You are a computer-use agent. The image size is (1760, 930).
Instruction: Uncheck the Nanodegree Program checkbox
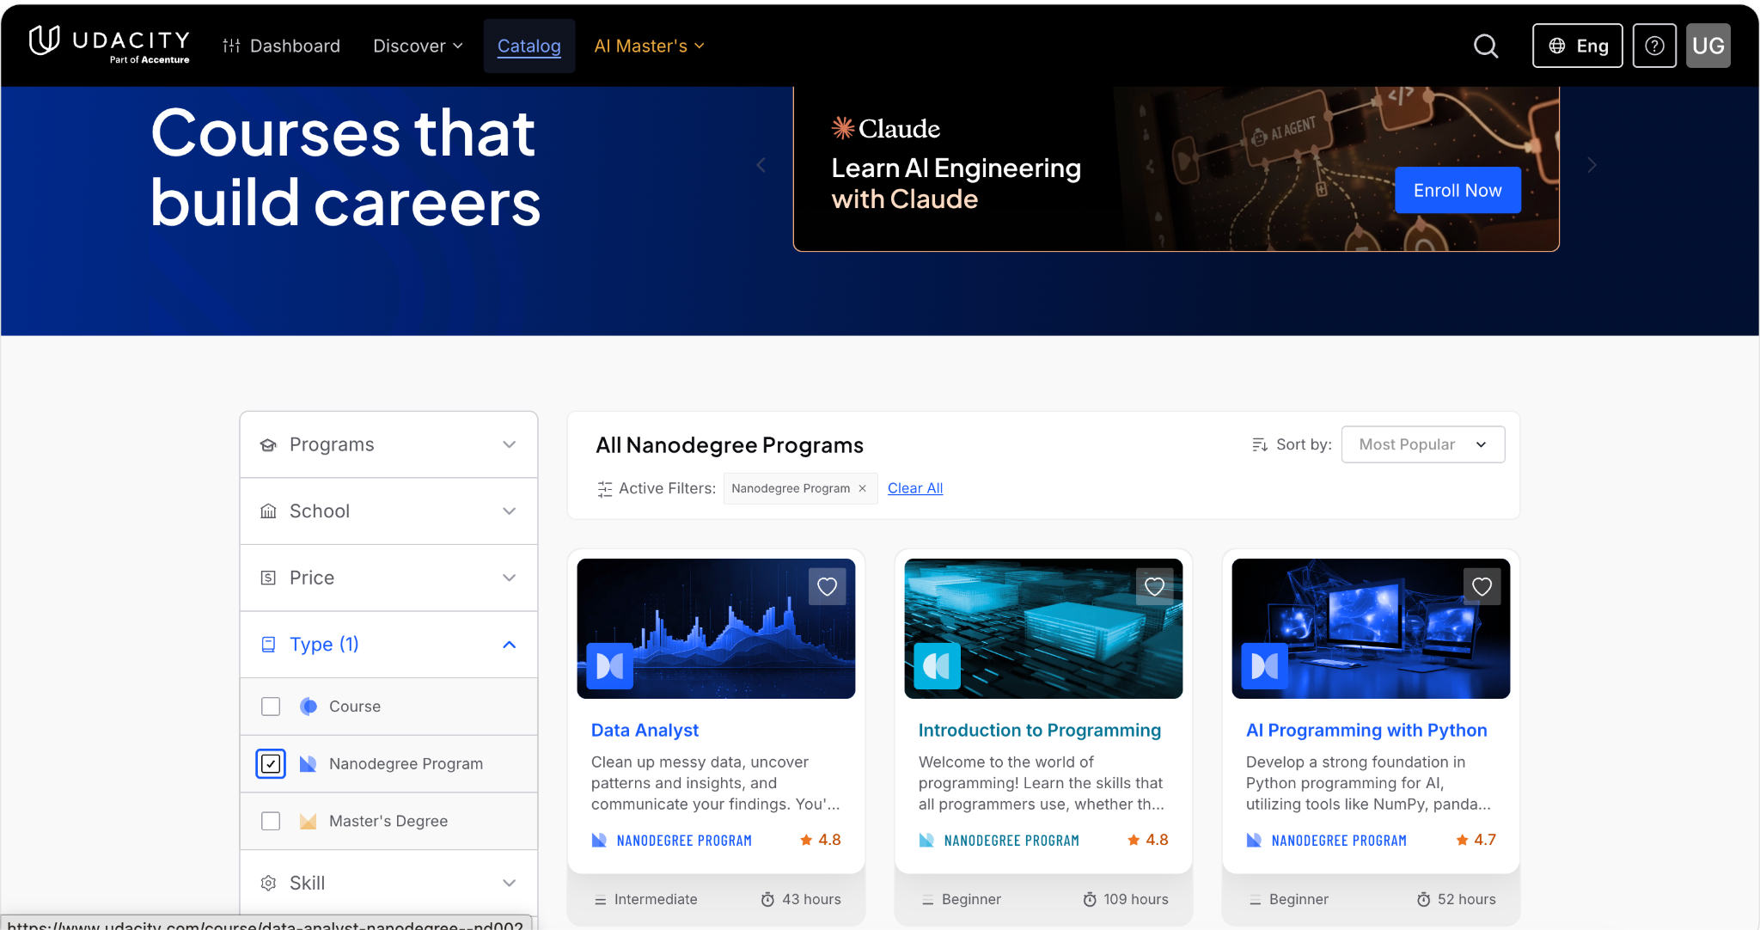(x=271, y=764)
